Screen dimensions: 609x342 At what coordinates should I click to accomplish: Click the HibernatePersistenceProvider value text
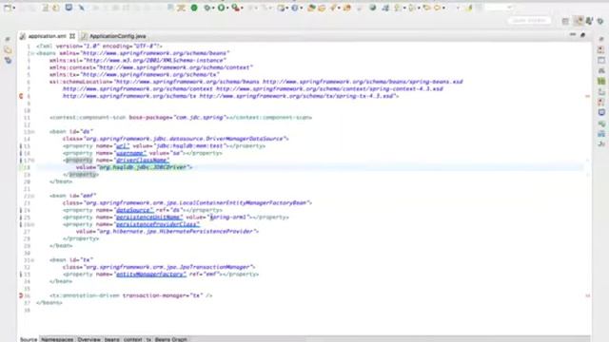click(206, 232)
